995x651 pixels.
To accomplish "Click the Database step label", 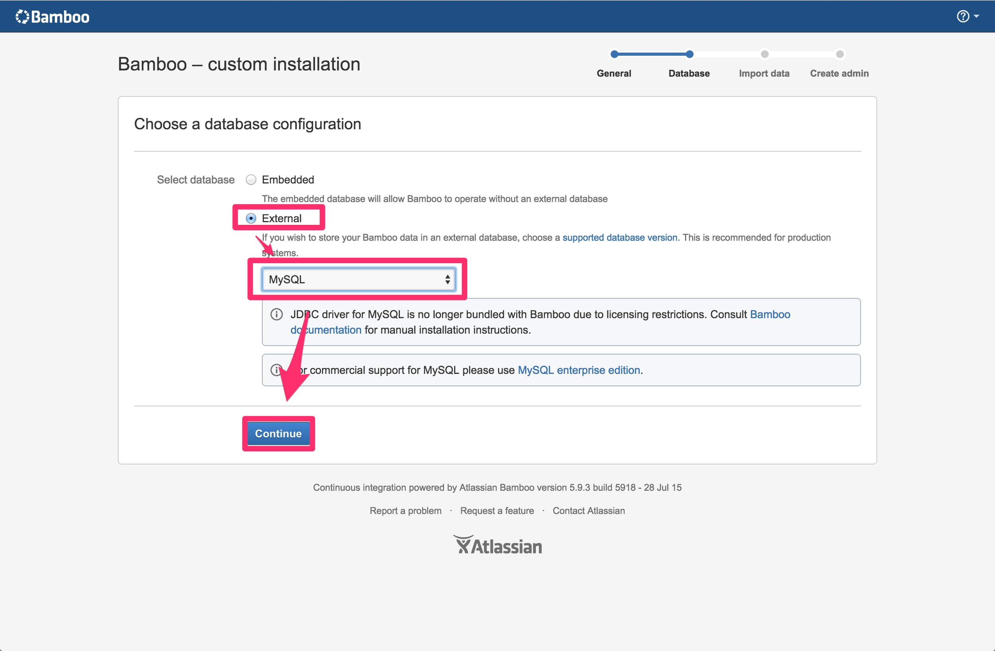I will click(x=689, y=73).
